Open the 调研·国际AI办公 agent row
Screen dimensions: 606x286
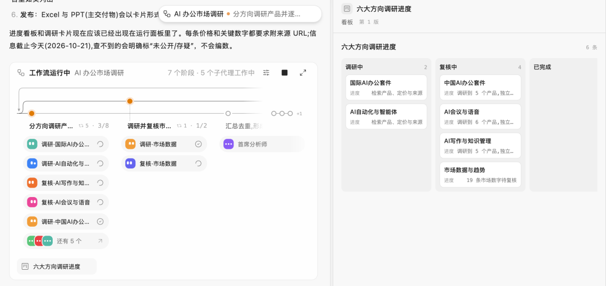click(66, 144)
